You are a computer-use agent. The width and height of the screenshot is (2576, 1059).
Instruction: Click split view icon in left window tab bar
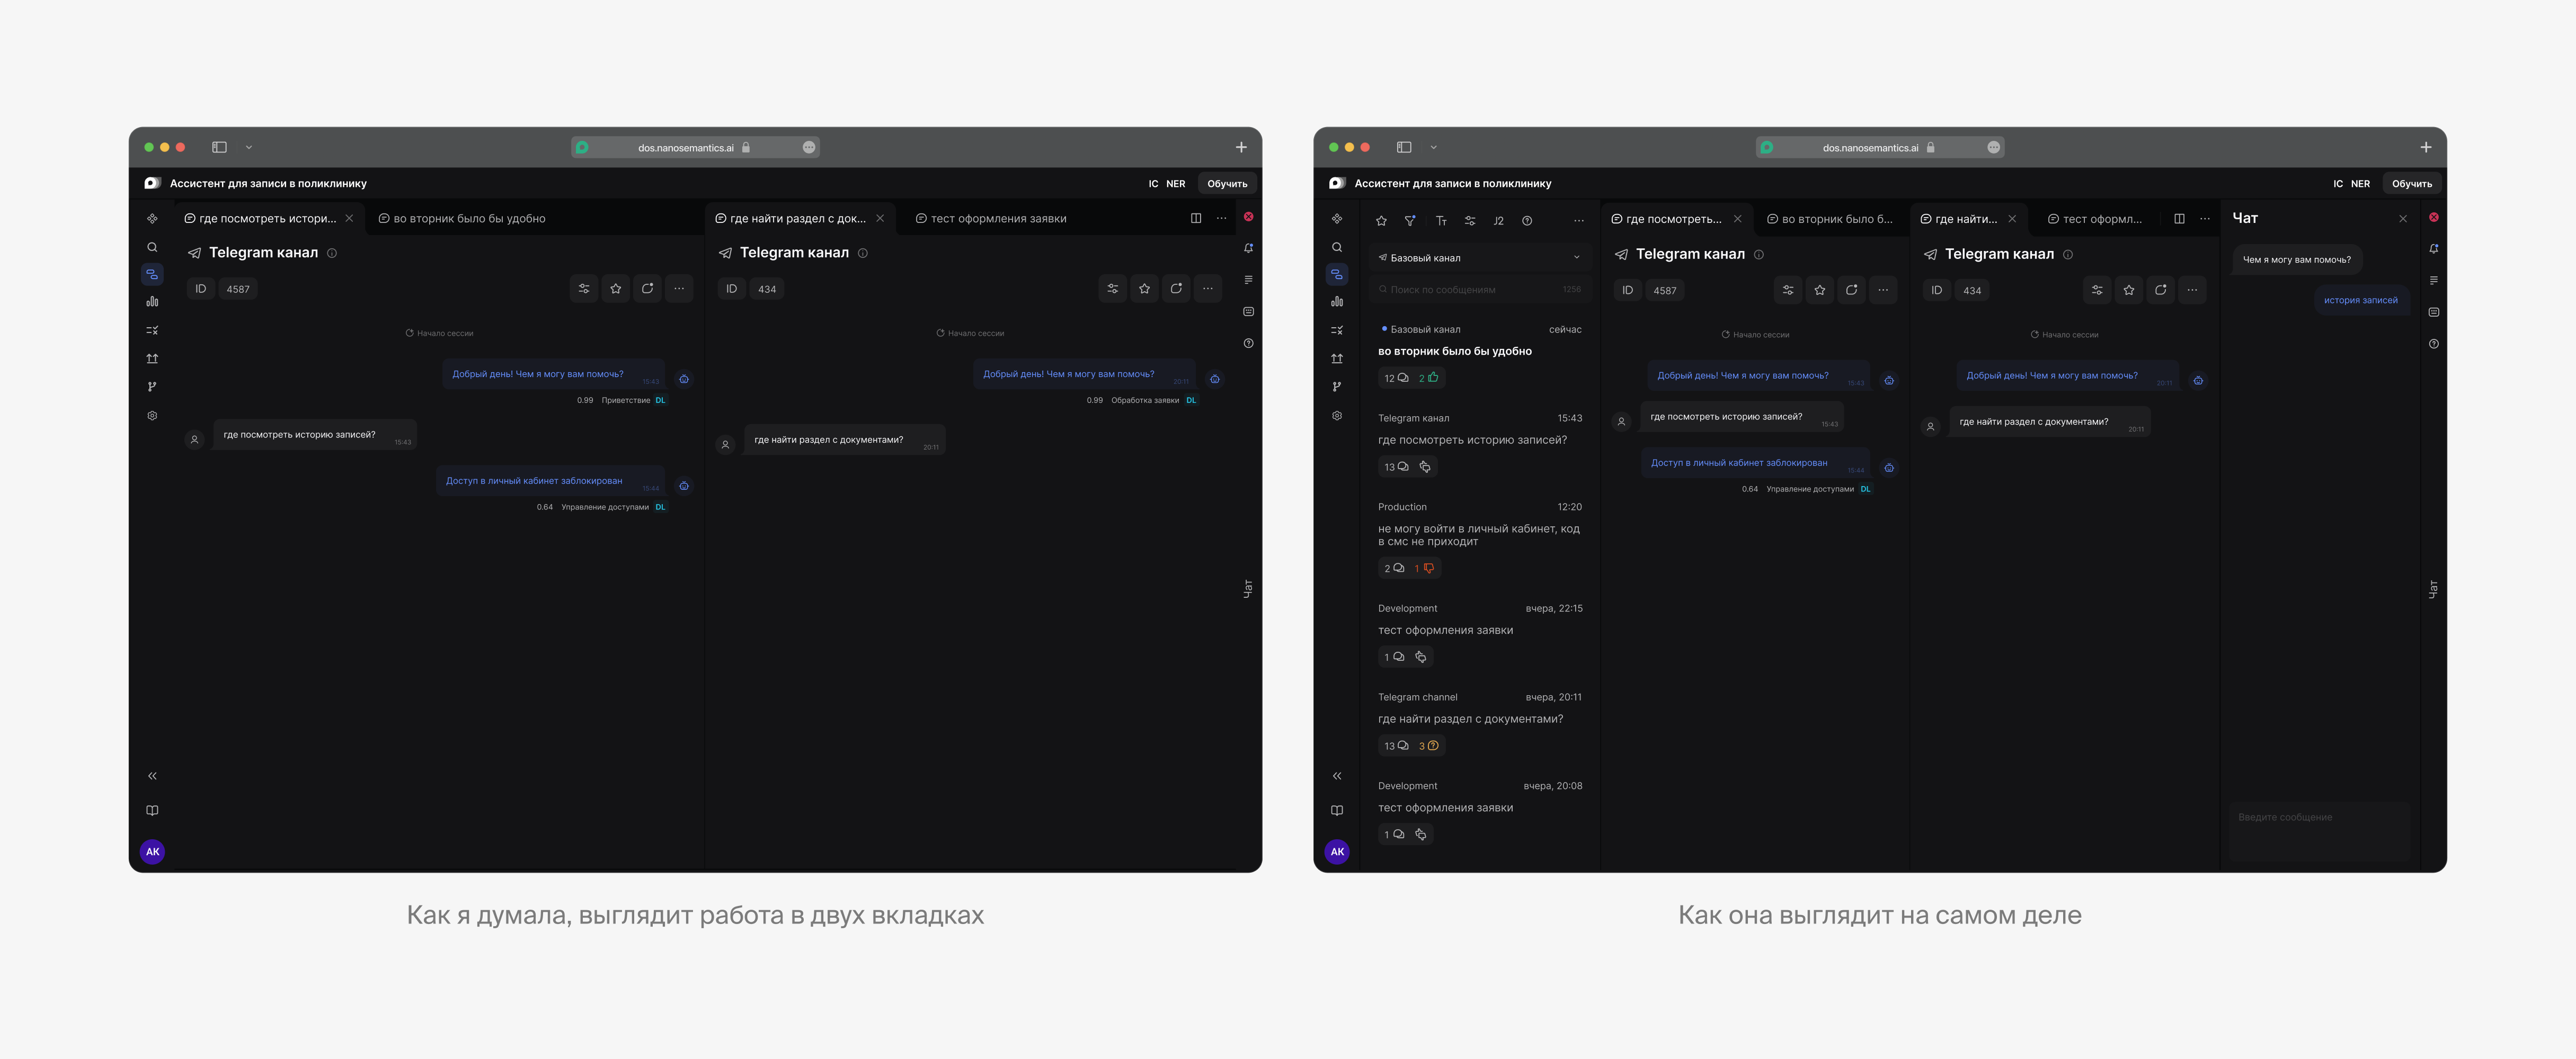tap(1196, 218)
